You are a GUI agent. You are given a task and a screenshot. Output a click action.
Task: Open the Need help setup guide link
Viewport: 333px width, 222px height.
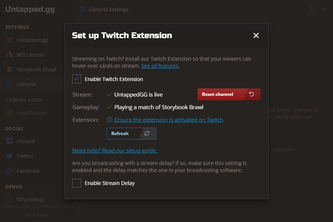[x=115, y=151]
